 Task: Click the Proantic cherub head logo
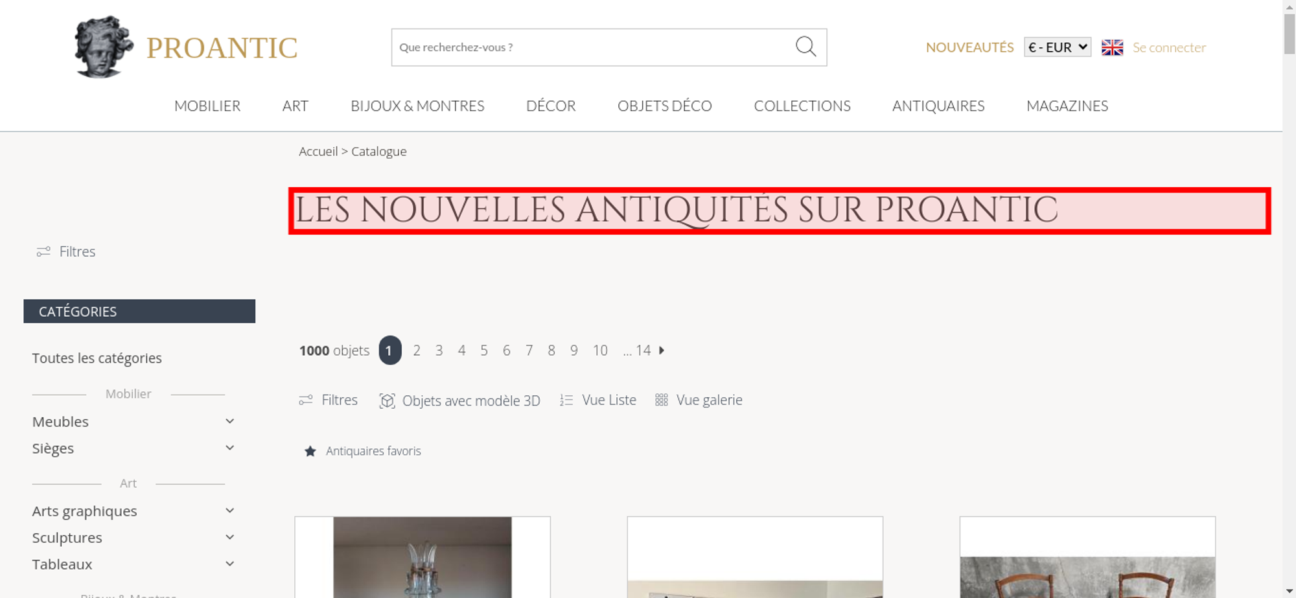(104, 47)
